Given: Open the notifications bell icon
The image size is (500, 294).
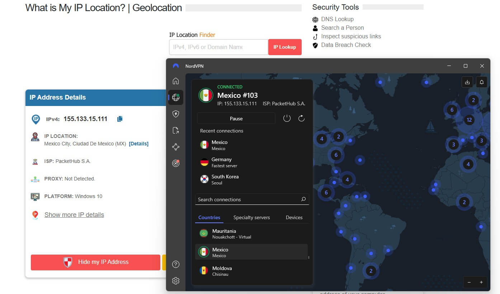Looking at the screenshot, I should pyautogui.click(x=482, y=82).
